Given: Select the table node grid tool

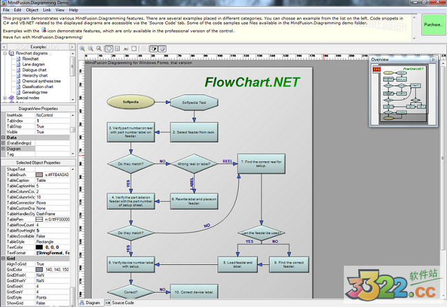Looking at the screenshot, I should 117,49.
